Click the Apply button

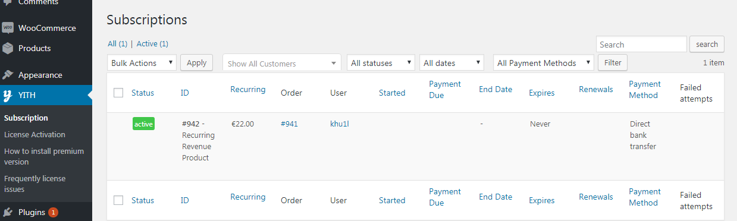pos(196,62)
